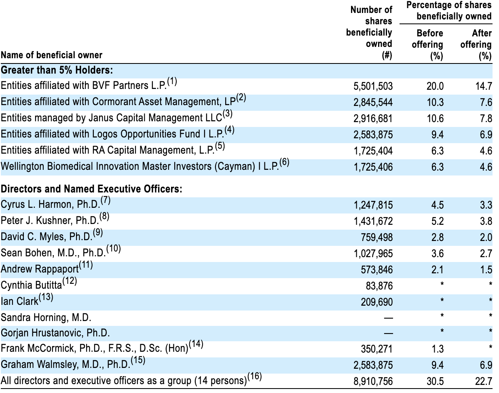Click the 'Percentage of shares beneficially owned' header
The height and width of the screenshot is (393, 499).
pyautogui.click(x=449, y=11)
